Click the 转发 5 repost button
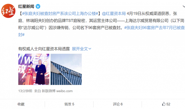This screenshot has width=185, height=109. coord(69,104)
